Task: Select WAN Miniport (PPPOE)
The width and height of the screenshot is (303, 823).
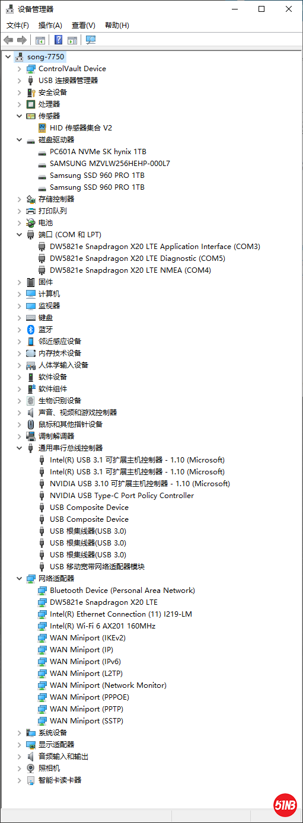Action: click(89, 697)
